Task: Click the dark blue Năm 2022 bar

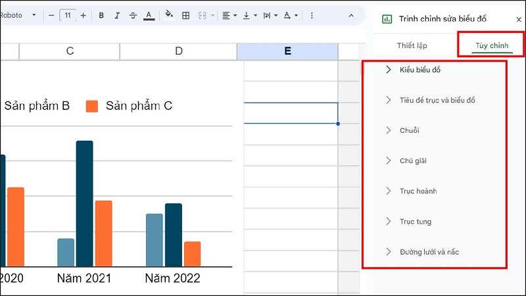Action: [x=174, y=235]
